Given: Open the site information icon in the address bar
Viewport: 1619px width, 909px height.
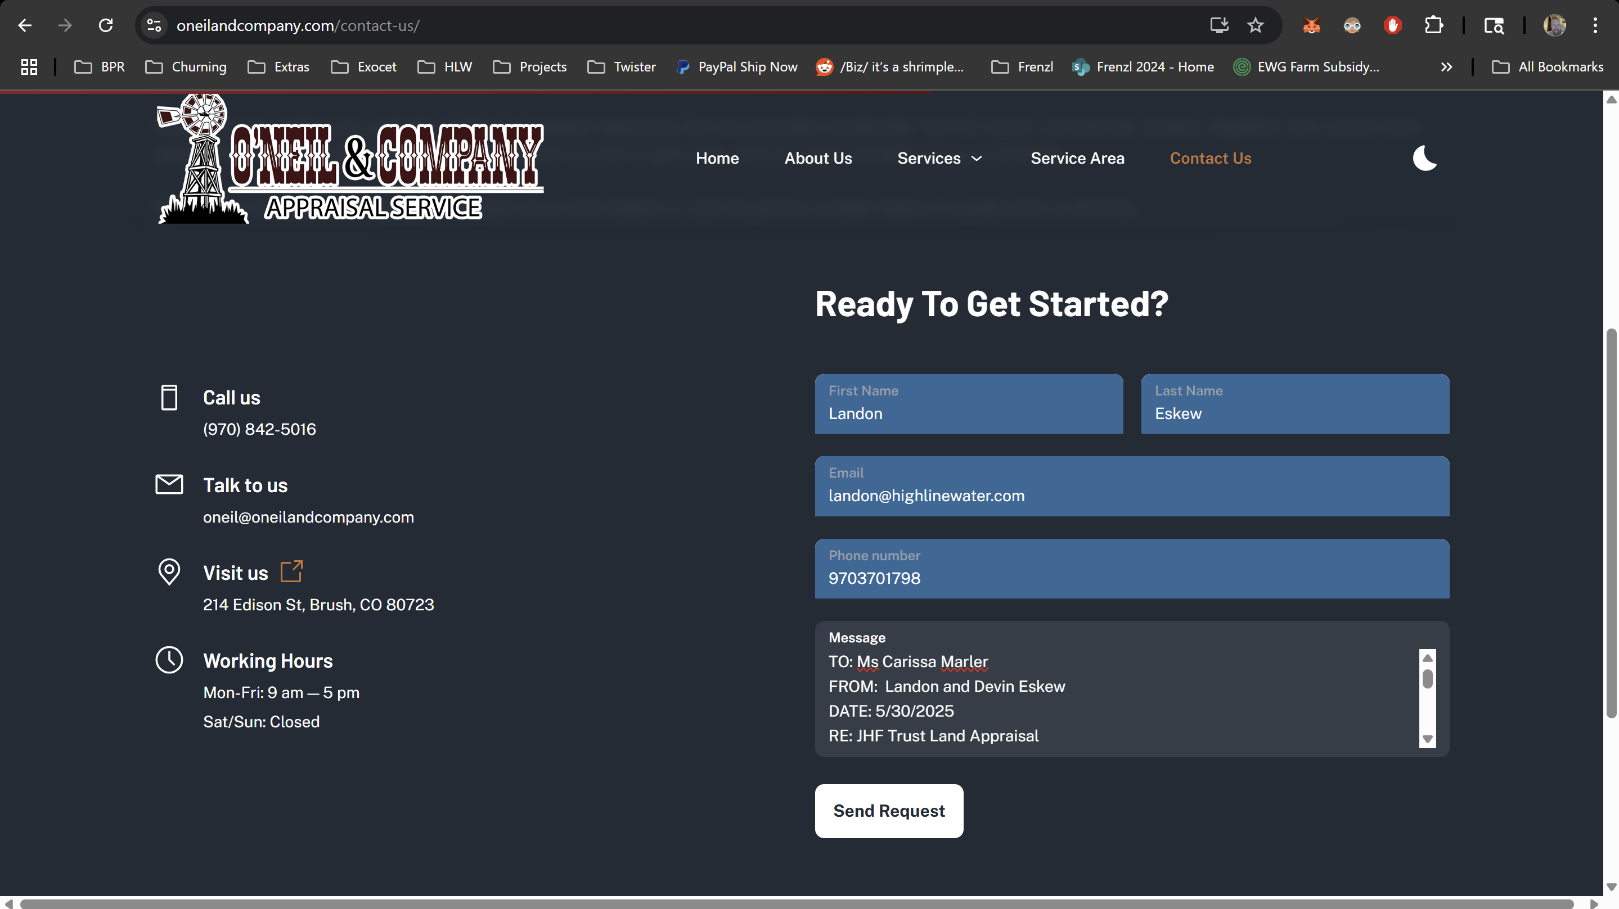Looking at the screenshot, I should pyautogui.click(x=154, y=25).
